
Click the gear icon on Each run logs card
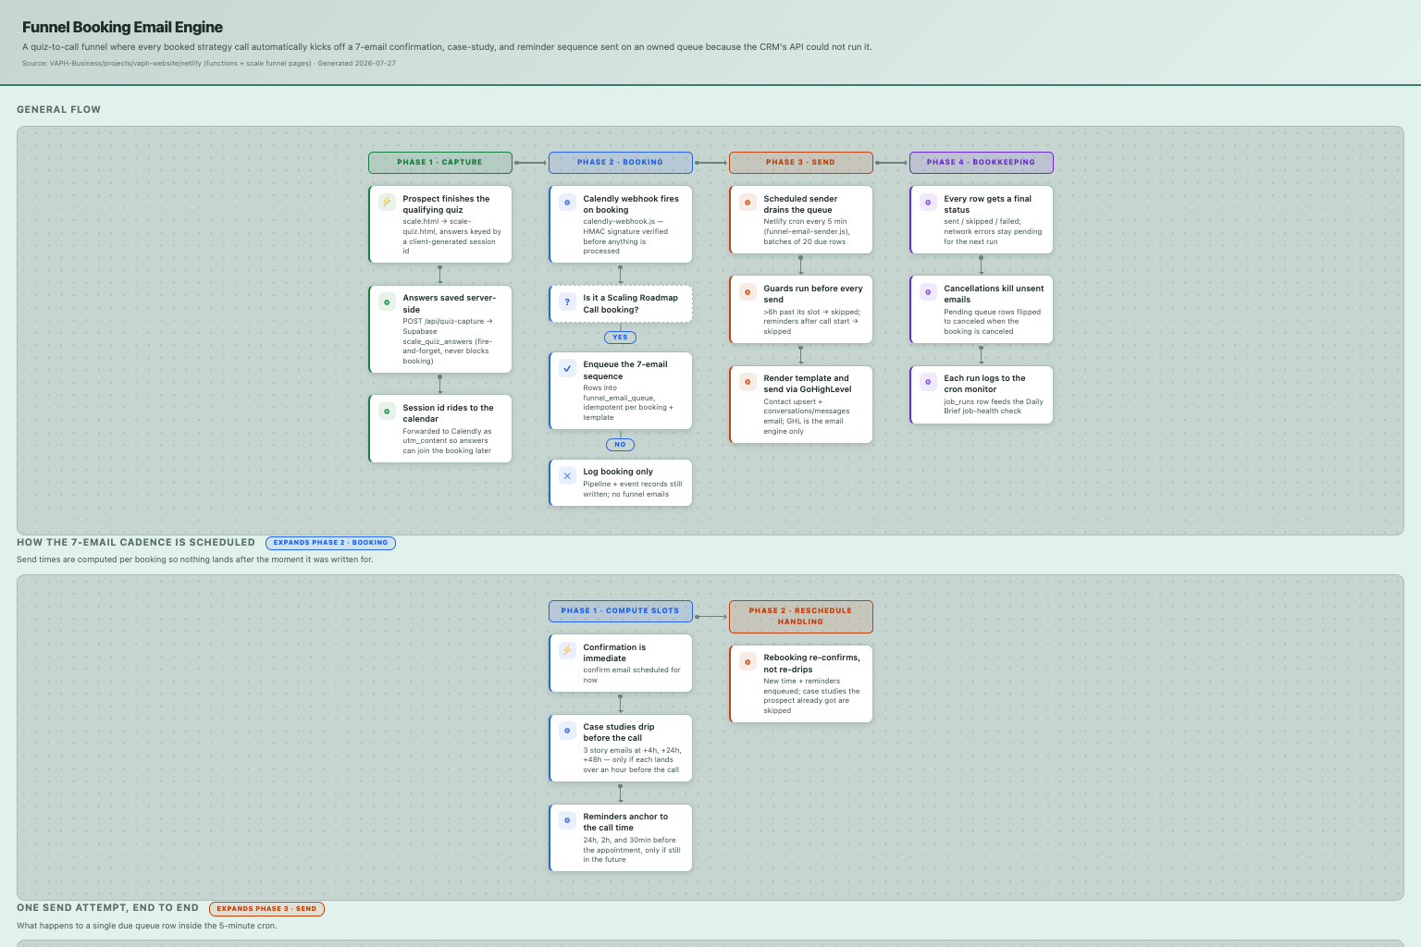(x=928, y=381)
